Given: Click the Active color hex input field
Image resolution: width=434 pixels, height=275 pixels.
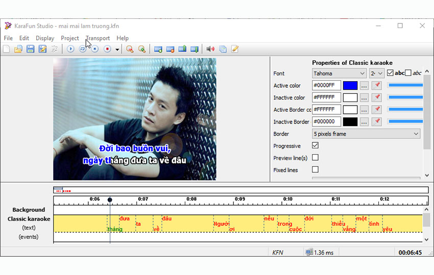Looking at the screenshot, I should pos(326,85).
